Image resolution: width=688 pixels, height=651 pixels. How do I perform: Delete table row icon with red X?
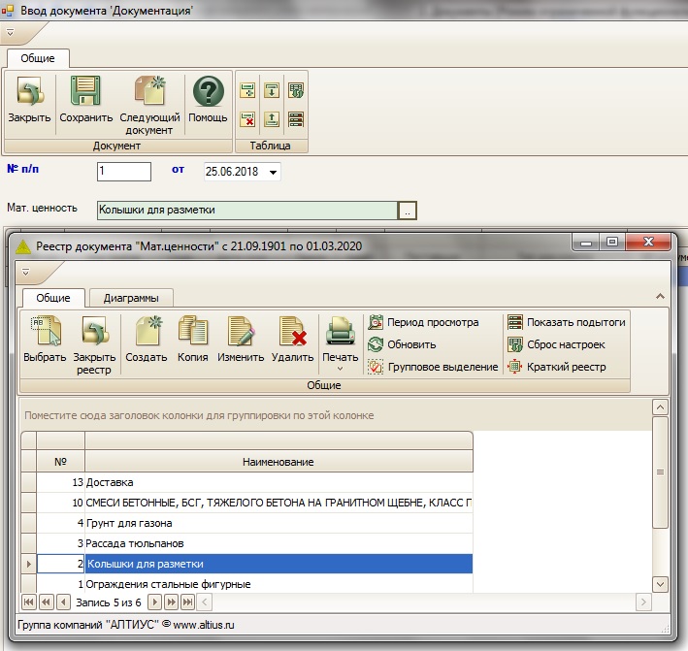[247, 119]
